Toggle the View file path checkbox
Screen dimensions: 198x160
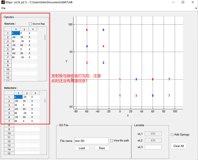111,141
